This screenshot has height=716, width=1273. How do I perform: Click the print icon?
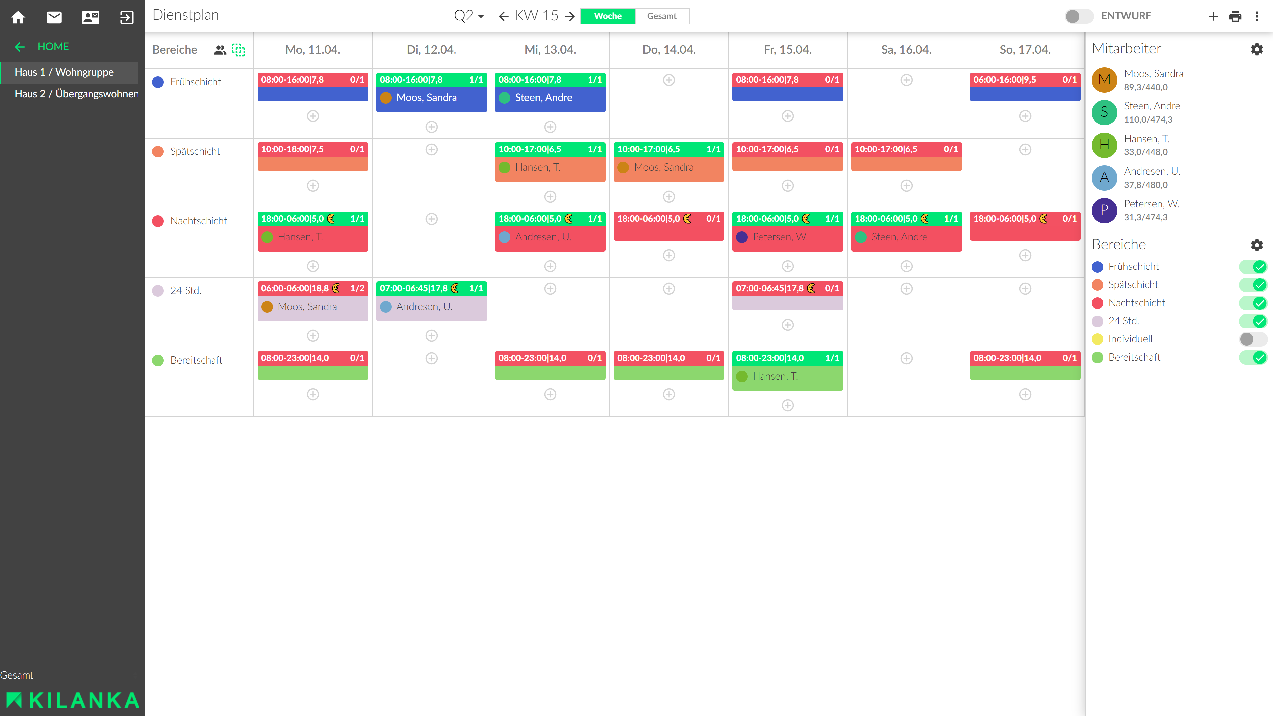(1235, 16)
